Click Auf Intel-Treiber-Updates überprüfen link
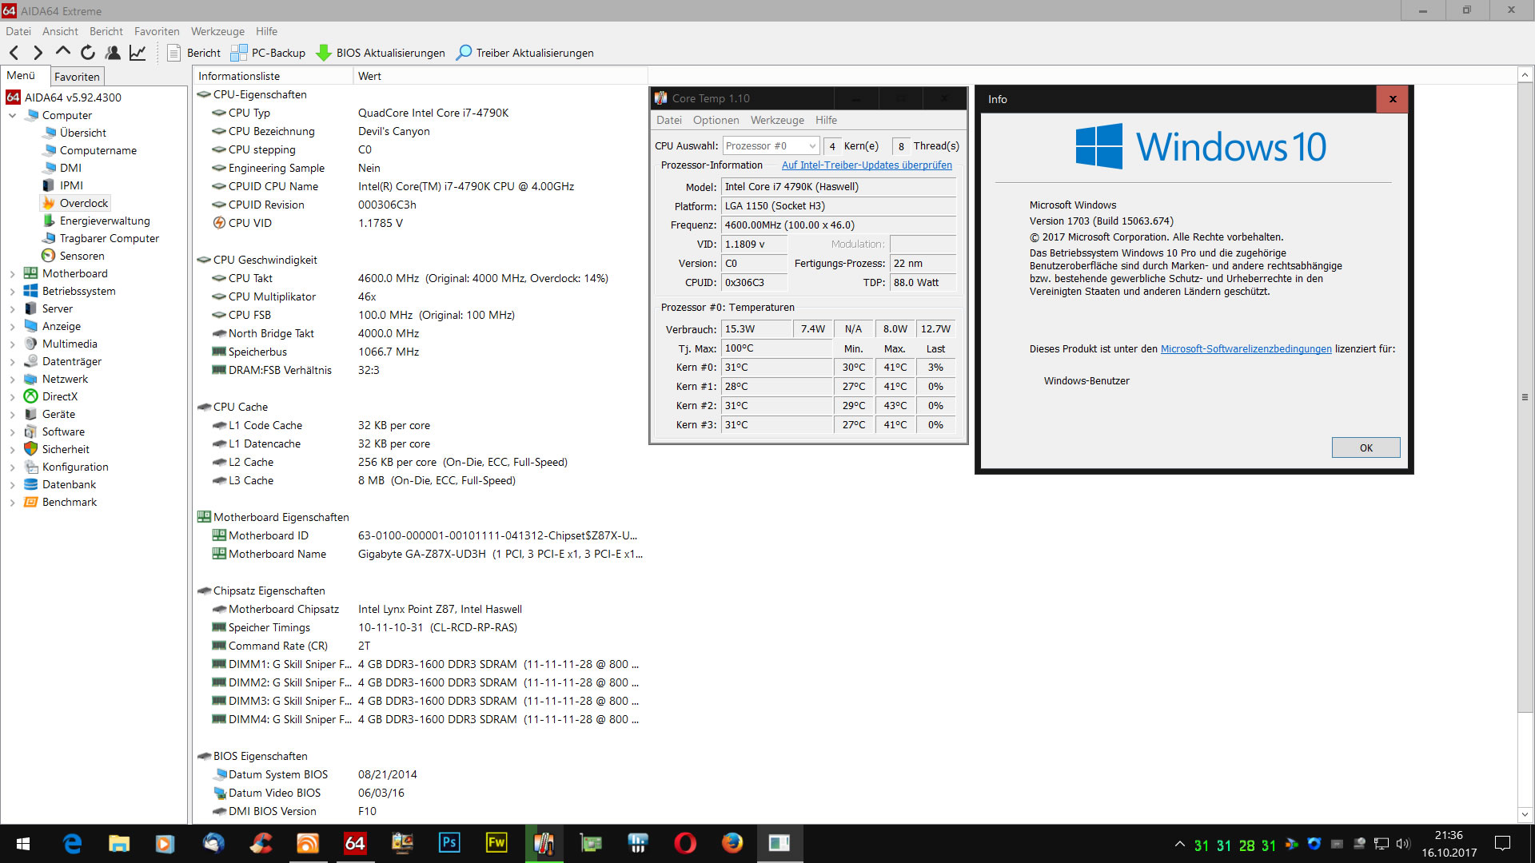 click(x=867, y=165)
